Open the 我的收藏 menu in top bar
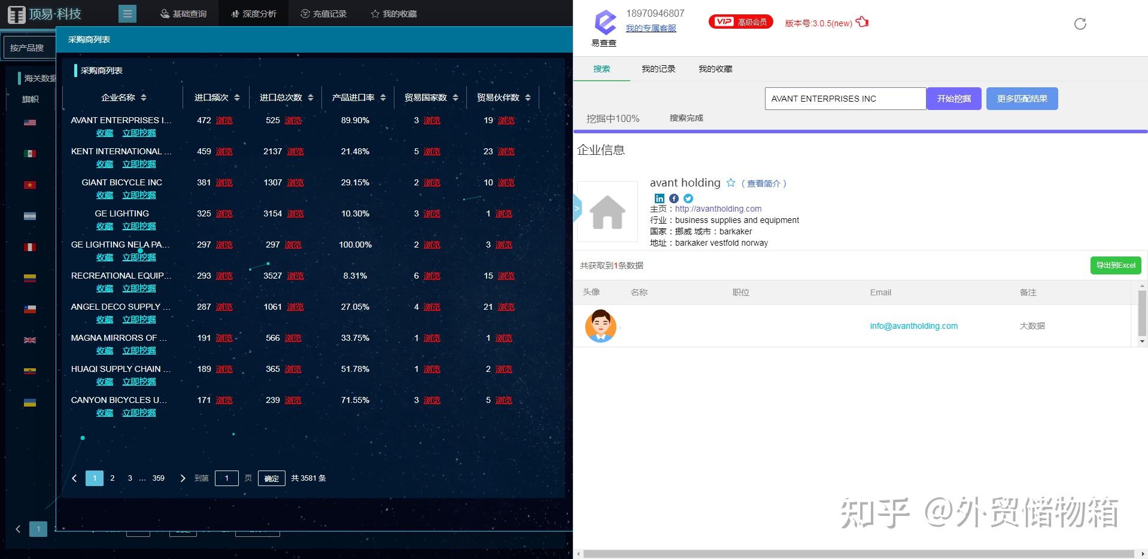 [x=394, y=14]
